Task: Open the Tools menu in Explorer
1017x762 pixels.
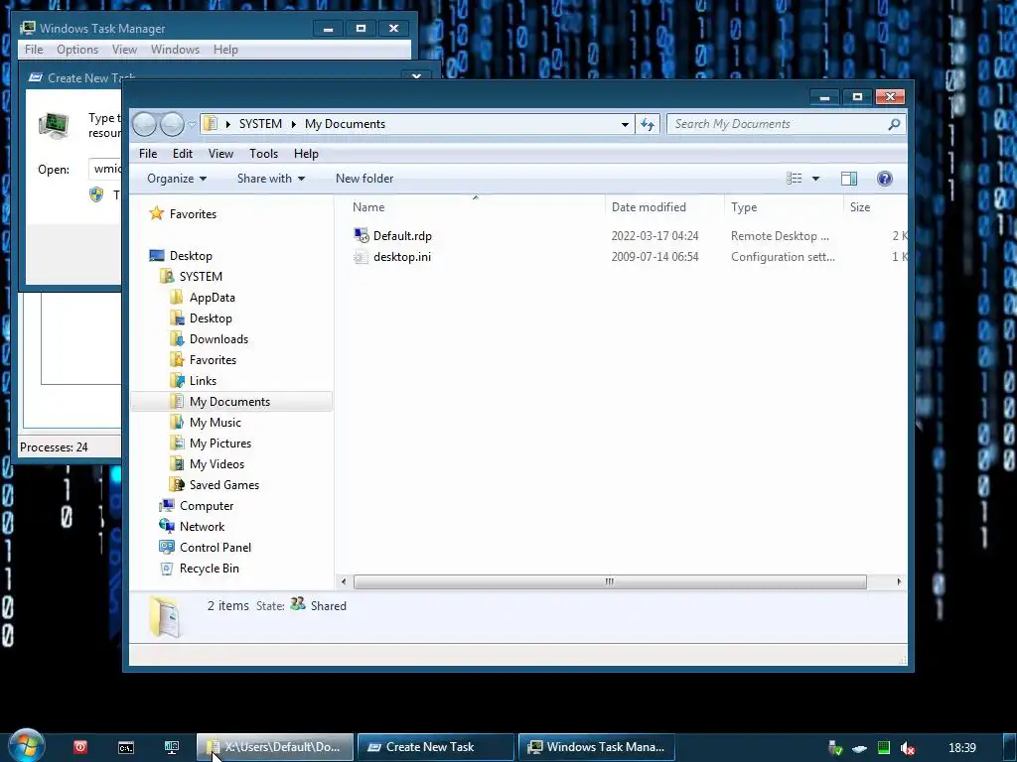Action: [x=263, y=154]
